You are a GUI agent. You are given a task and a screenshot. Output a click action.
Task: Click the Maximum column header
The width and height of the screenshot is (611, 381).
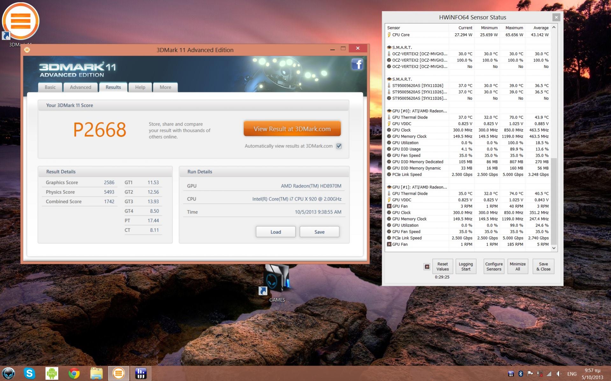[x=512, y=28]
